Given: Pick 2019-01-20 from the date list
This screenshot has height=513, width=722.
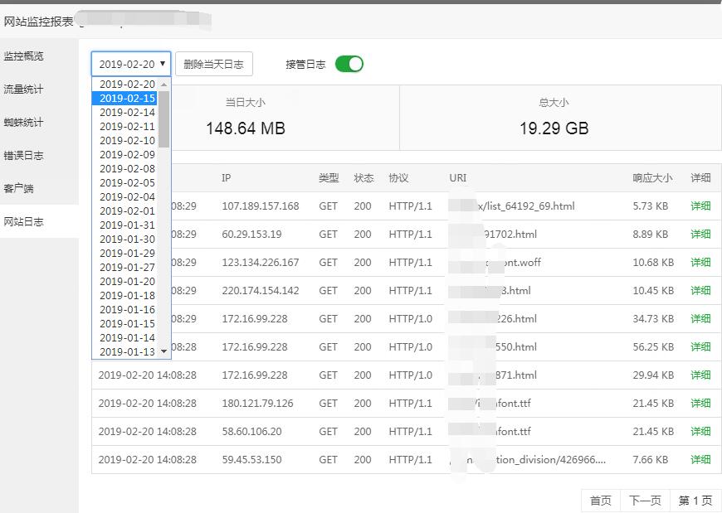Looking at the screenshot, I should click(x=124, y=282).
